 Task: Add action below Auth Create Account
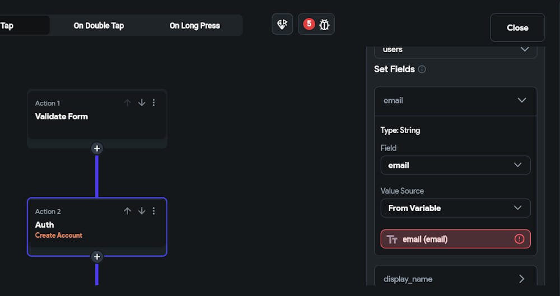click(x=97, y=257)
